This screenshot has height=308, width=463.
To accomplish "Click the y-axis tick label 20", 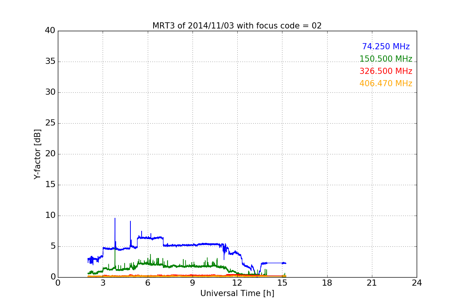I will coord(50,154).
